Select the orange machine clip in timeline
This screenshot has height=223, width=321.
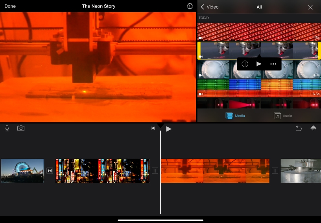[215, 171]
